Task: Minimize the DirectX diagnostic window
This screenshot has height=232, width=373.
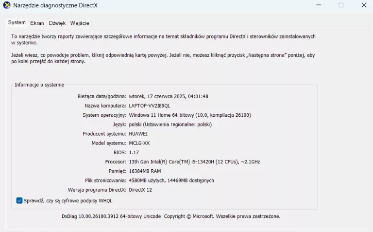Action: 319,5
